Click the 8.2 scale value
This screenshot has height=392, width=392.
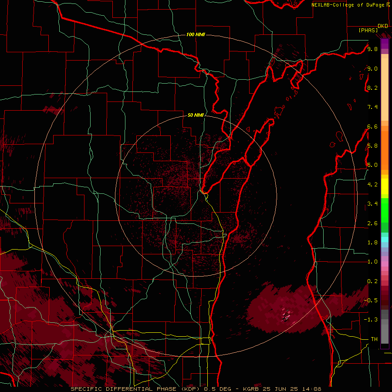(372, 88)
